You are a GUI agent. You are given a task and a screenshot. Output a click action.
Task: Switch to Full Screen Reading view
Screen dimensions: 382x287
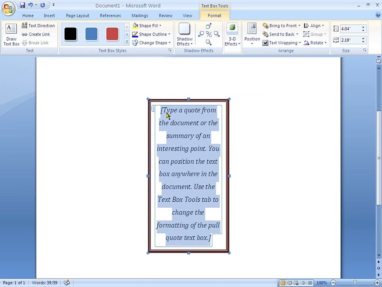pyautogui.click(x=290, y=283)
